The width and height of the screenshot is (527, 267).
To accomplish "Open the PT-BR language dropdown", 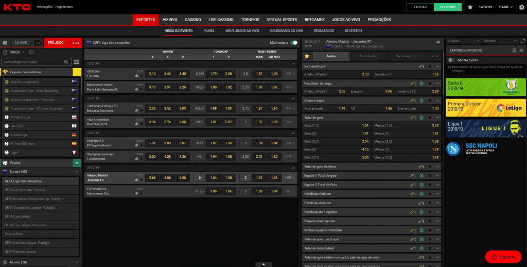I will pos(506,7).
